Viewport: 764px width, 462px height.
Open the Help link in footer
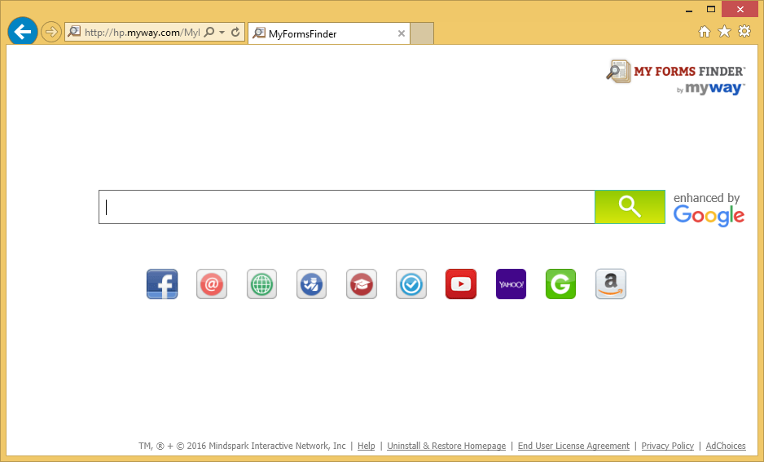click(366, 446)
